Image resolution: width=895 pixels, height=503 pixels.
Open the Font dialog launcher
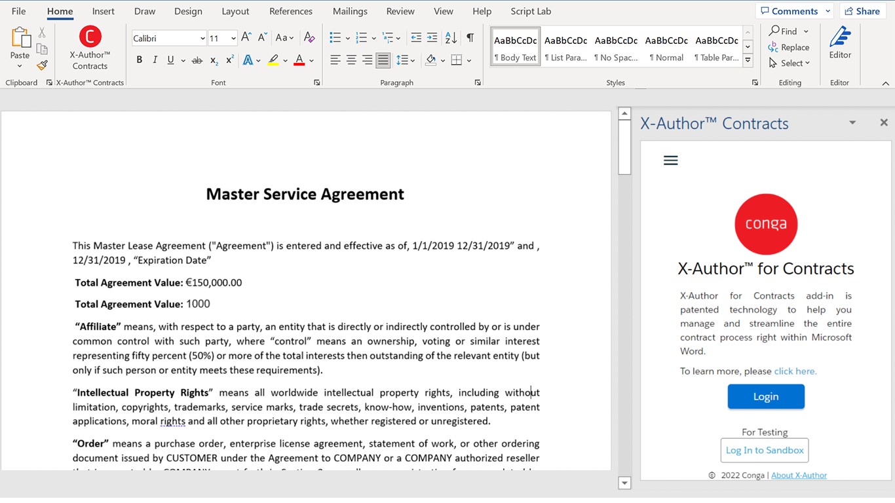[x=317, y=83]
